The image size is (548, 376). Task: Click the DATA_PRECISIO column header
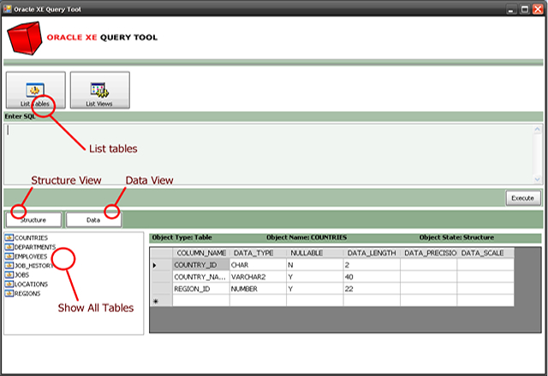coord(429,253)
